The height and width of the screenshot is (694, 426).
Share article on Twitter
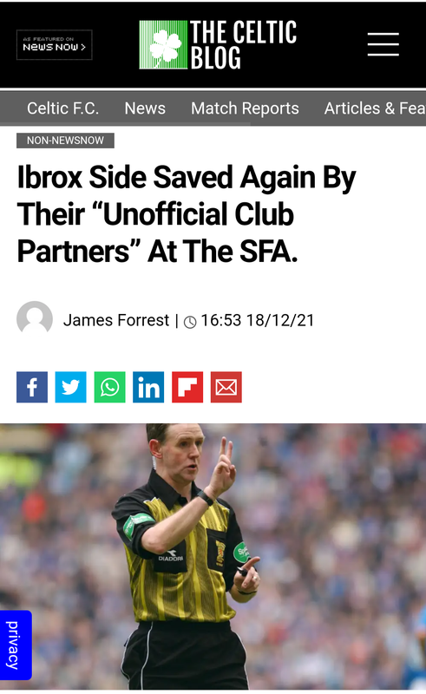click(x=70, y=387)
